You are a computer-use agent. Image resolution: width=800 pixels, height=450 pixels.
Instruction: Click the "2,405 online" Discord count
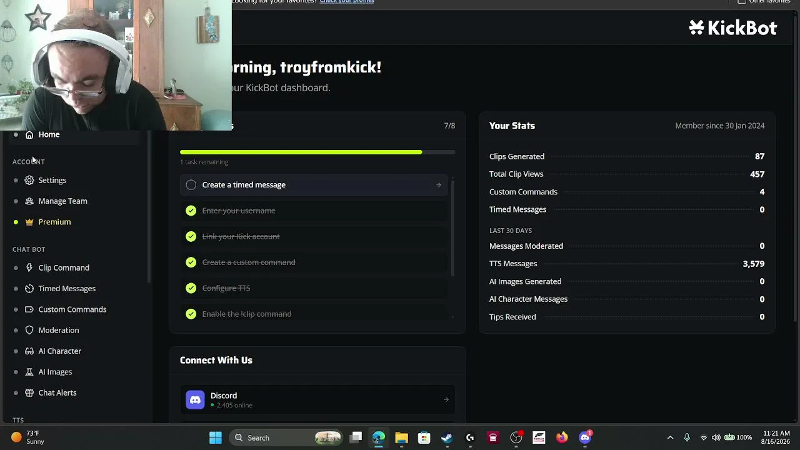(x=234, y=405)
